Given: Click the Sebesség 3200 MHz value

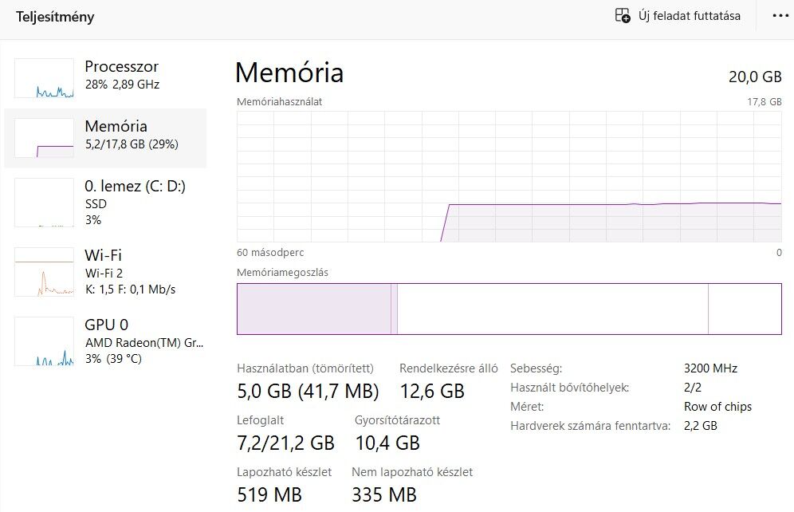Looking at the screenshot, I should (710, 368).
